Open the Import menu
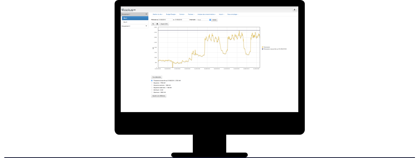 pyautogui.click(x=221, y=14)
